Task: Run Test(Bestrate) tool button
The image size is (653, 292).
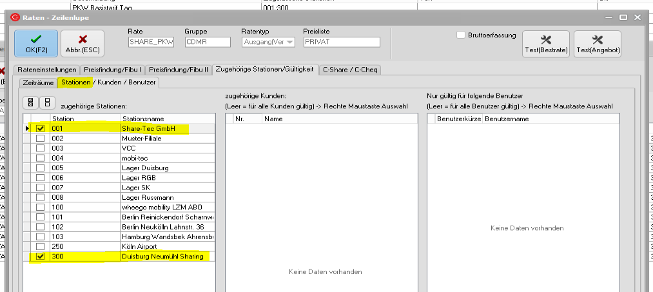Action: (545, 43)
